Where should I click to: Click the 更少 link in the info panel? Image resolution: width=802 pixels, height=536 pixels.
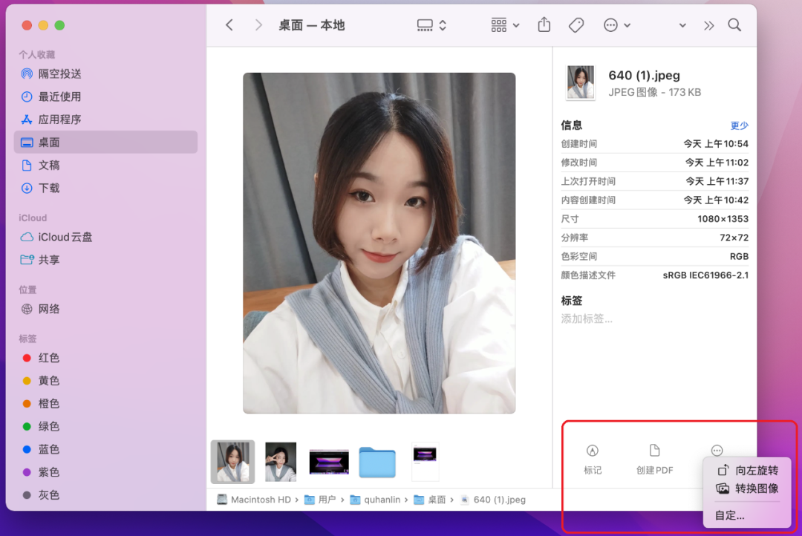click(x=740, y=125)
